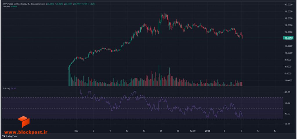
Task: Select the 12:00 time marker on axis
Action: (193, 131)
